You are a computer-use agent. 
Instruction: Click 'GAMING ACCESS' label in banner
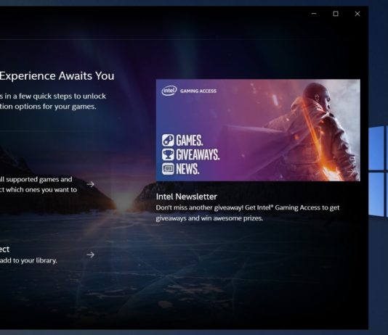[198, 91]
